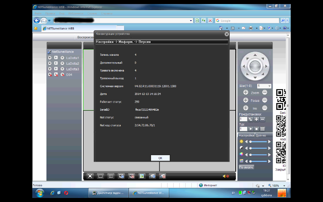Add a new preset
Viewport: 323px width, 202px height.
(x=256, y=119)
